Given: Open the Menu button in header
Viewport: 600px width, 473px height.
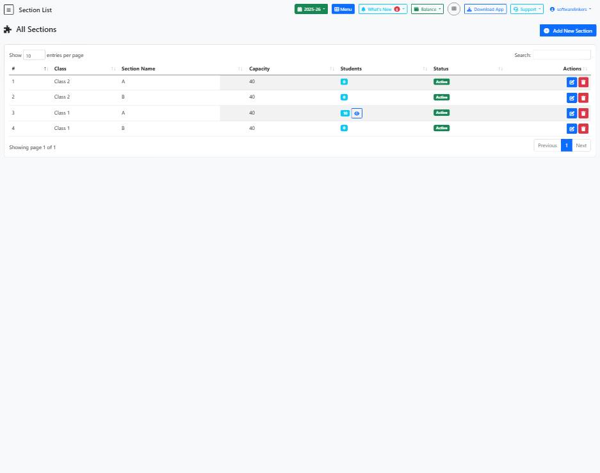Looking at the screenshot, I should click(x=343, y=10).
